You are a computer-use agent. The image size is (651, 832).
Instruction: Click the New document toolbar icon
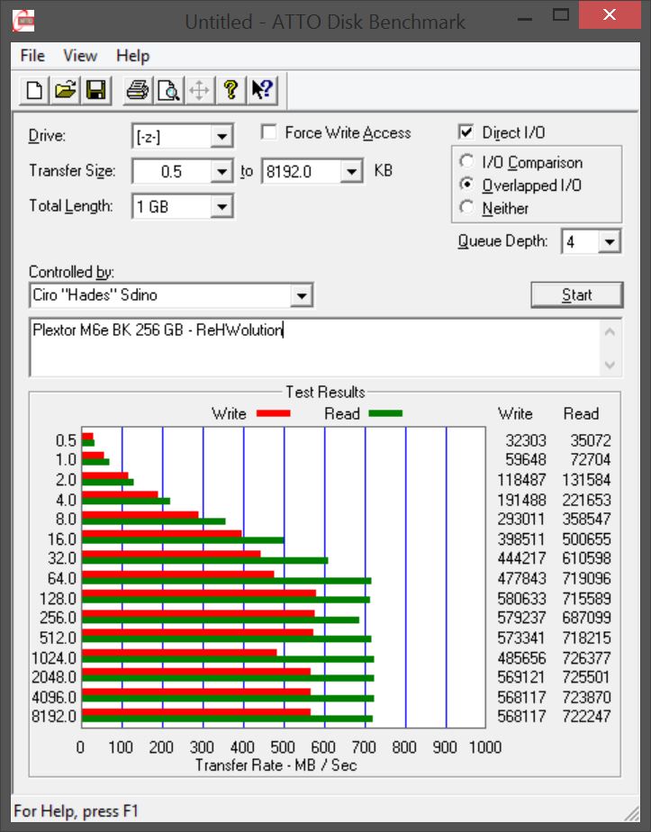pyautogui.click(x=34, y=90)
